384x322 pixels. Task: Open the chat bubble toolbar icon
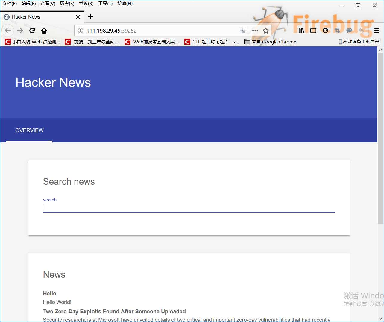point(349,31)
